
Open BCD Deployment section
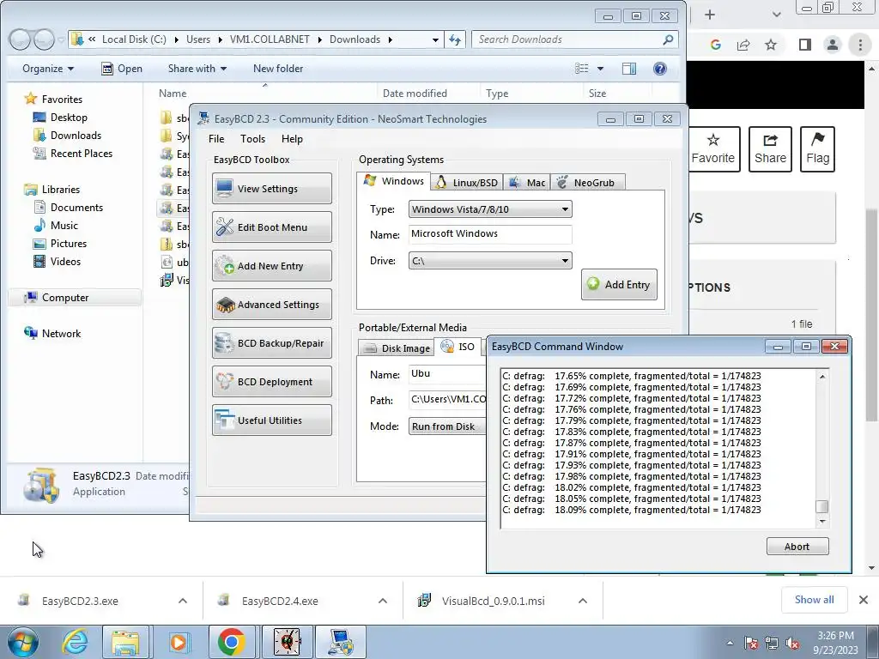272,382
